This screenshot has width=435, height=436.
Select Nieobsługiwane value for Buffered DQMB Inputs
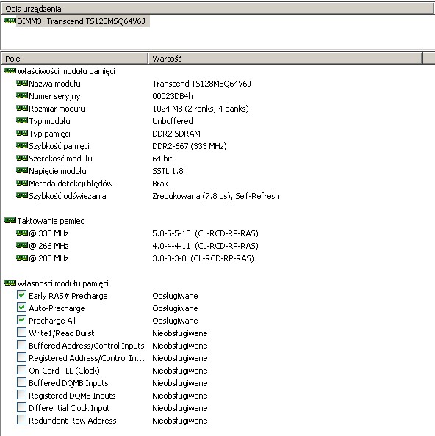[180, 383]
